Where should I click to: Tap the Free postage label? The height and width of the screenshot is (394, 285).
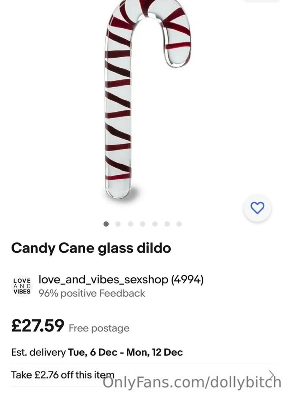[x=99, y=328]
